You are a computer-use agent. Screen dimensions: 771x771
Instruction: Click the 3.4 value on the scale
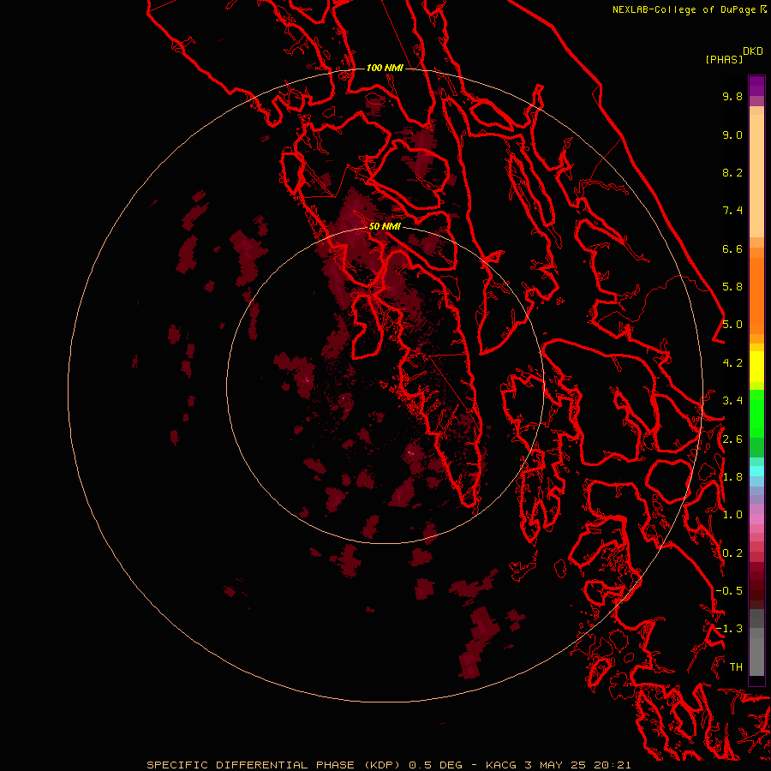(x=732, y=401)
